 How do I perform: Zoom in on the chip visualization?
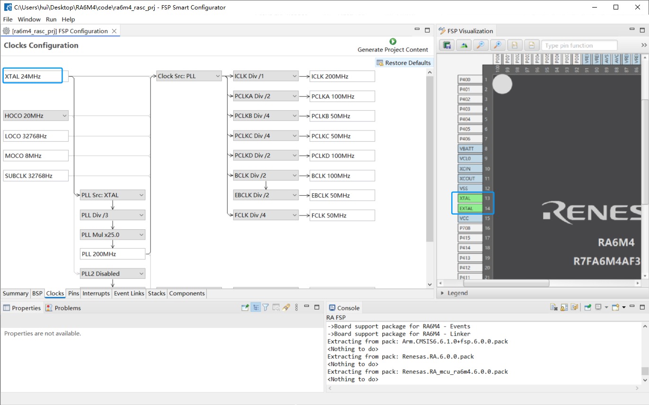[498, 45]
